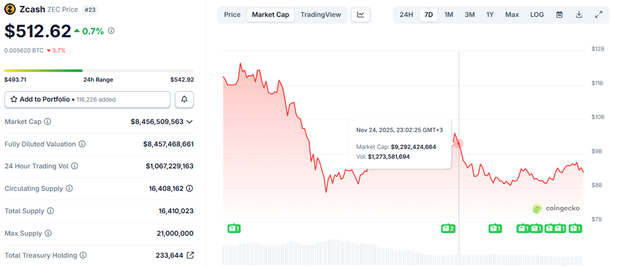Click the price alert bell icon
Image resolution: width=625 pixels, height=267 pixels.
tap(185, 99)
